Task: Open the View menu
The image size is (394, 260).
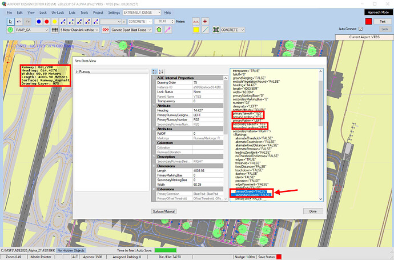Action: [x=31, y=13]
